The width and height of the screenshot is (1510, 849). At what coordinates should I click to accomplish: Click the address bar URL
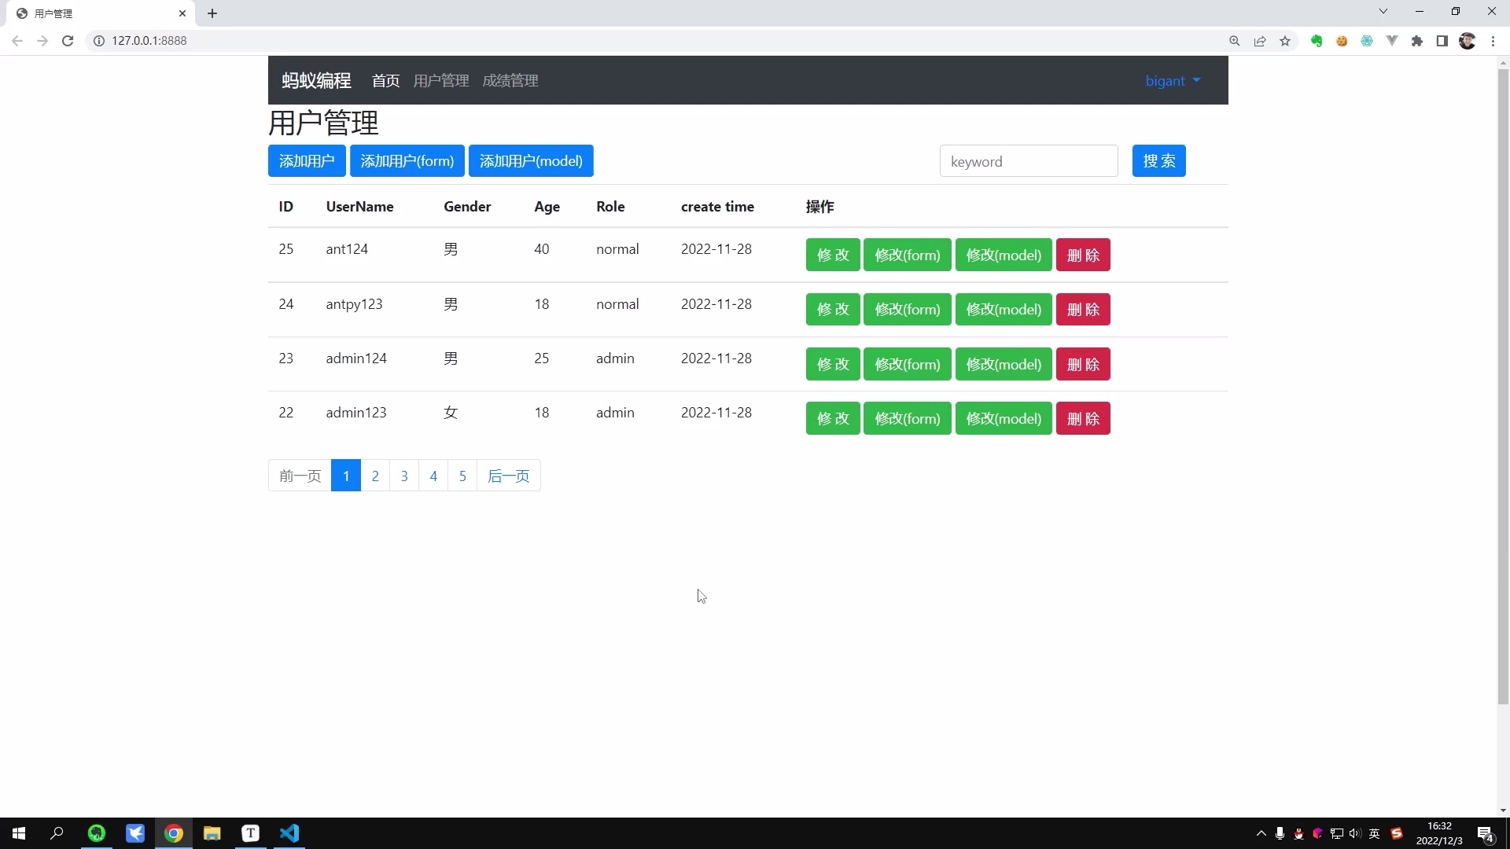[x=149, y=41]
